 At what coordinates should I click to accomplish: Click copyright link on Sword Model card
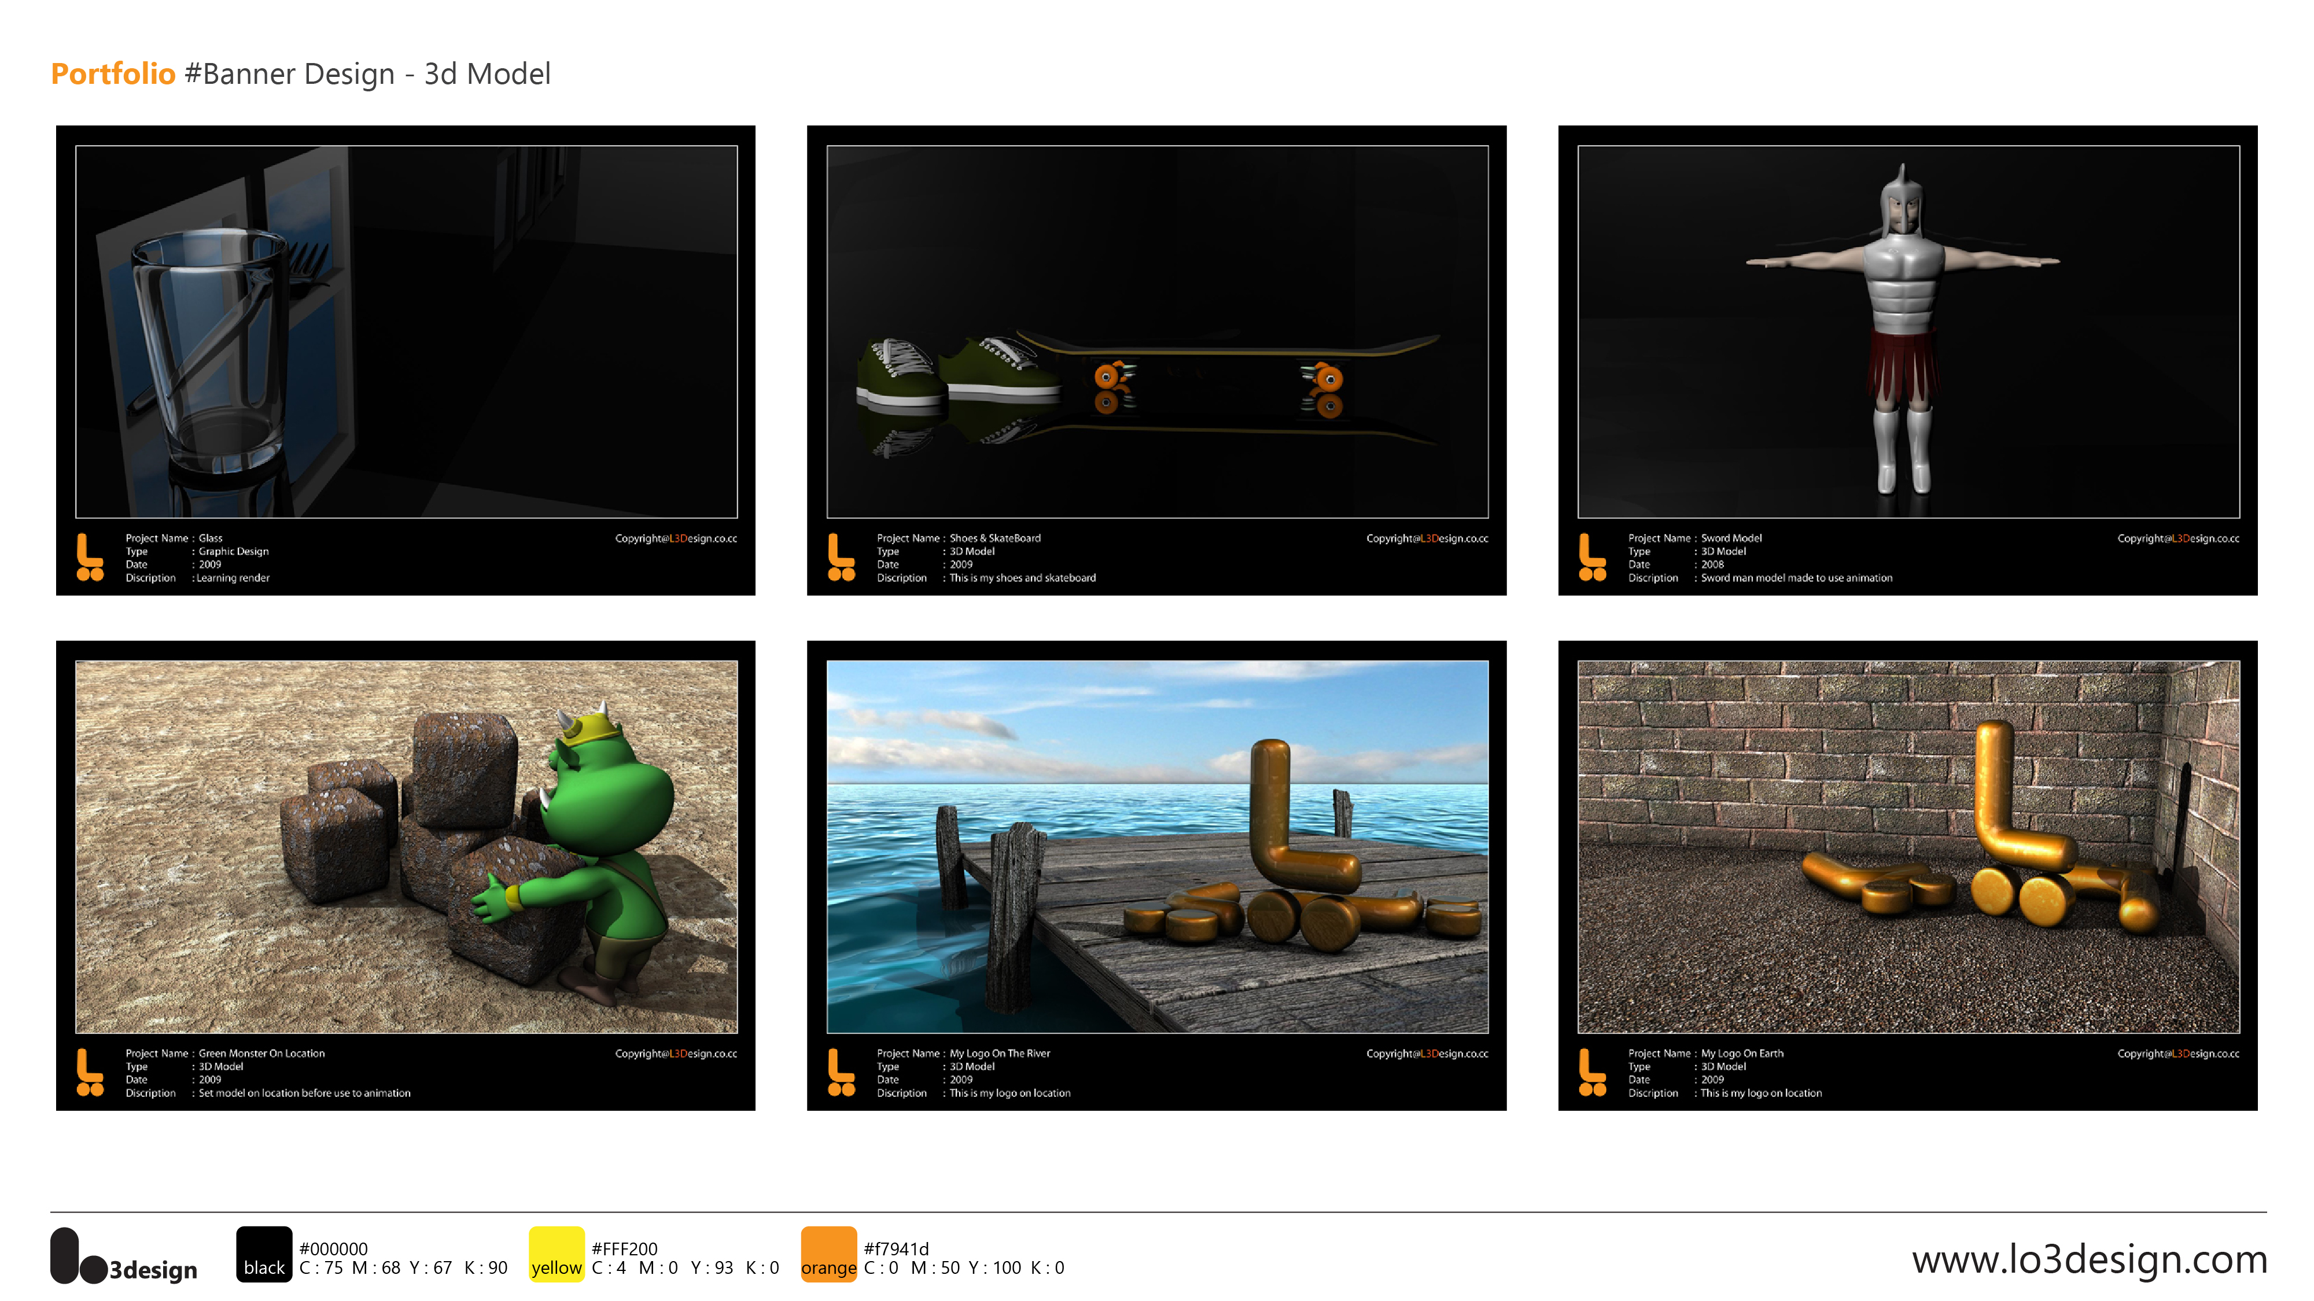coord(2179,539)
